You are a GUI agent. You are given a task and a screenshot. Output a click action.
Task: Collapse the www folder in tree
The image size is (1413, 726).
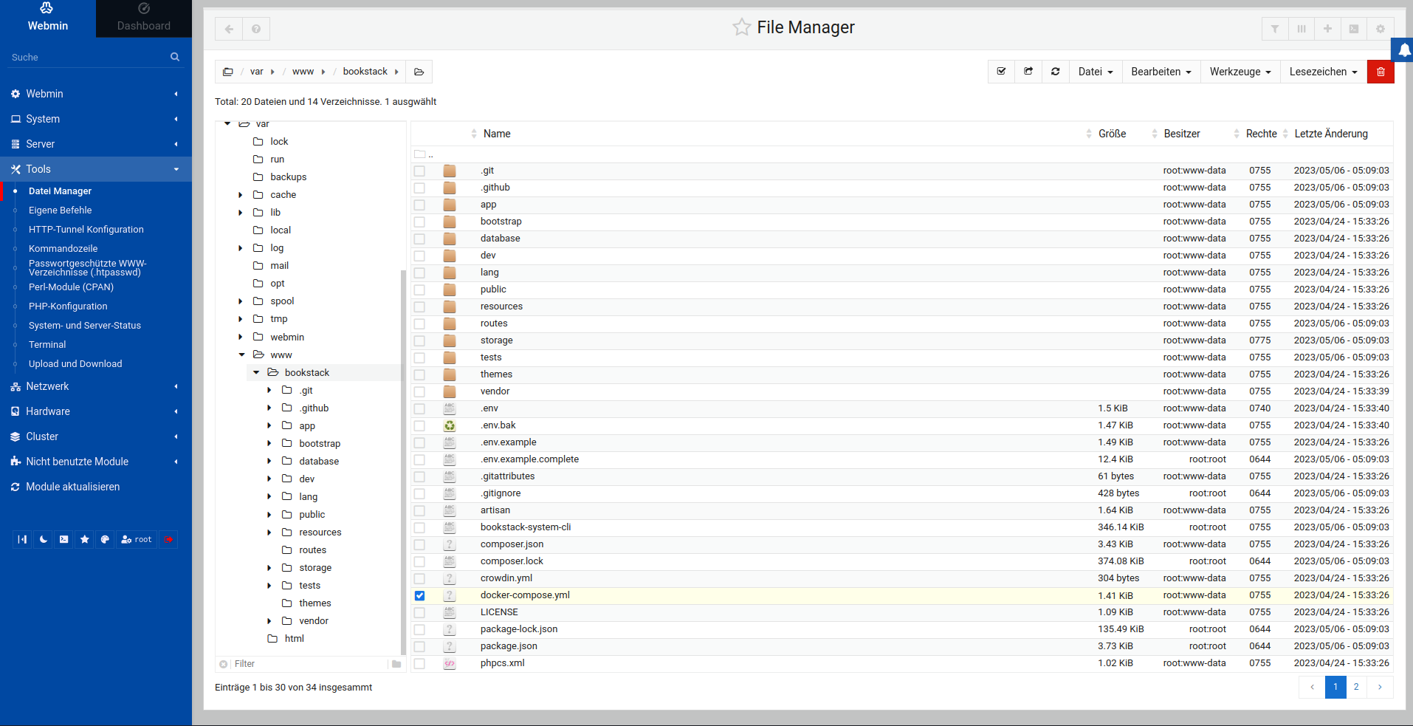241,355
